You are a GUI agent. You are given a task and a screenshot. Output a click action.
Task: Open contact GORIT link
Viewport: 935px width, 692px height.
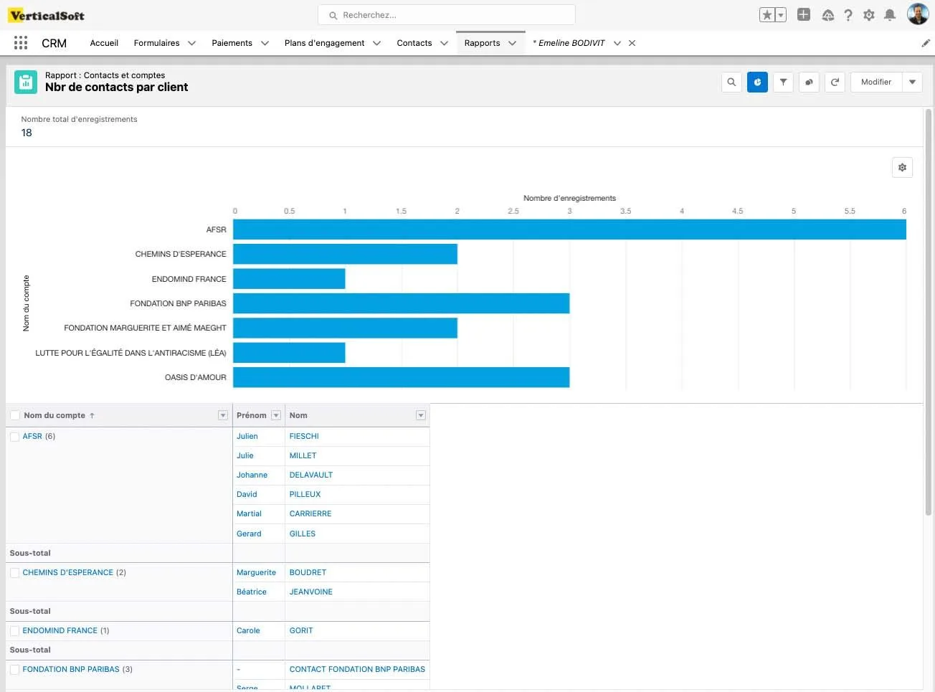(x=301, y=630)
